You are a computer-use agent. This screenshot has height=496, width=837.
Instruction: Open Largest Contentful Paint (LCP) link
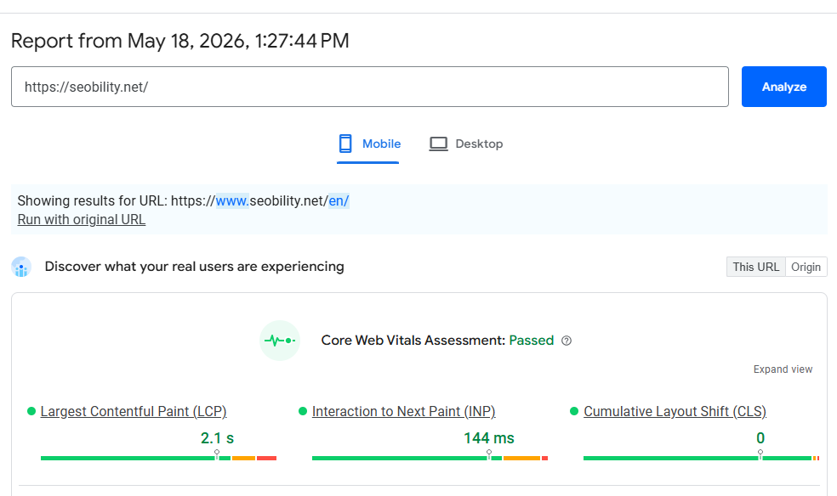(134, 411)
